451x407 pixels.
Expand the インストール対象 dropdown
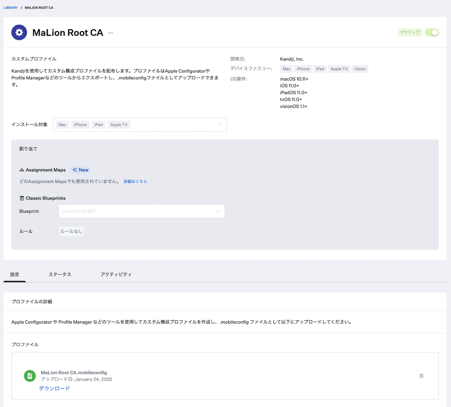220,124
